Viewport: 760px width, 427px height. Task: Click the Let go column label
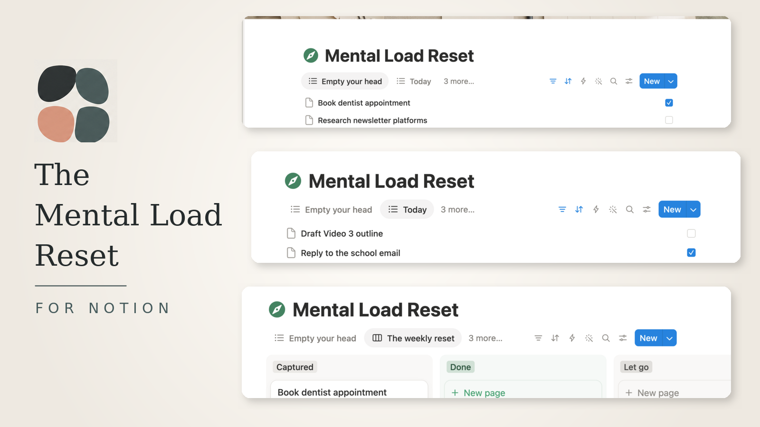pos(636,367)
